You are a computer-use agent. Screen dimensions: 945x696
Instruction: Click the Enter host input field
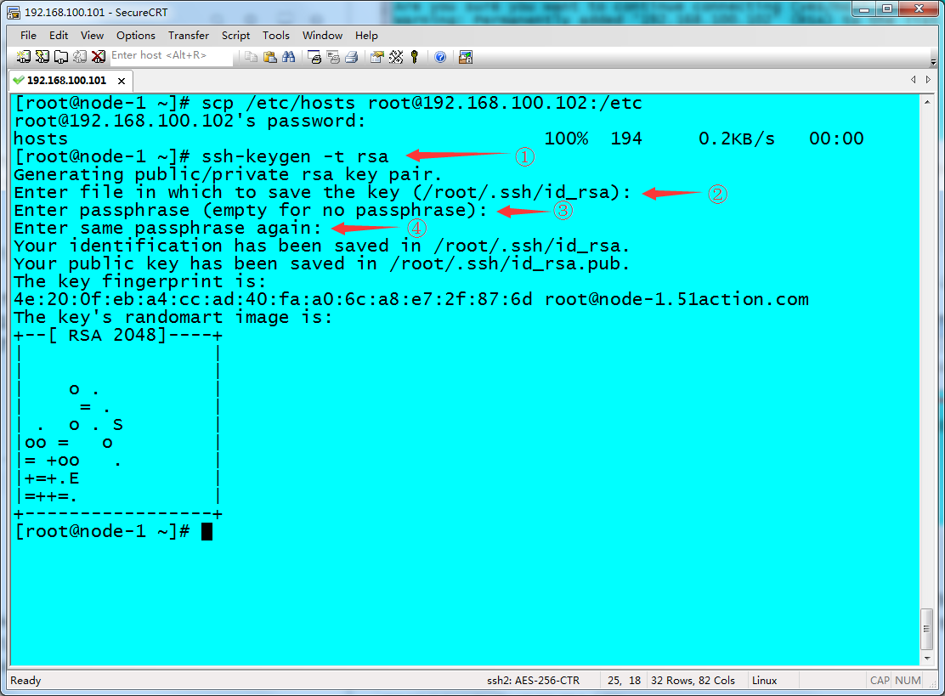pyautogui.click(x=171, y=55)
